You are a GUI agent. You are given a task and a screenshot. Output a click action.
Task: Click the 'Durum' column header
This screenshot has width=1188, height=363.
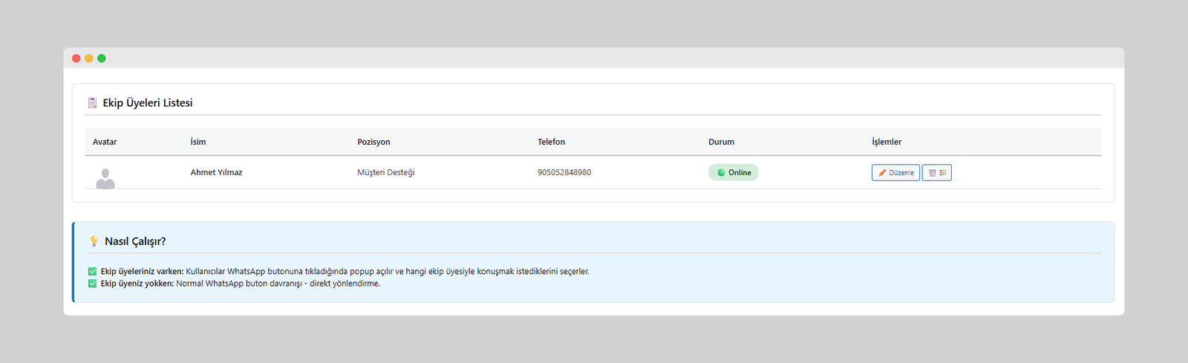tap(721, 142)
